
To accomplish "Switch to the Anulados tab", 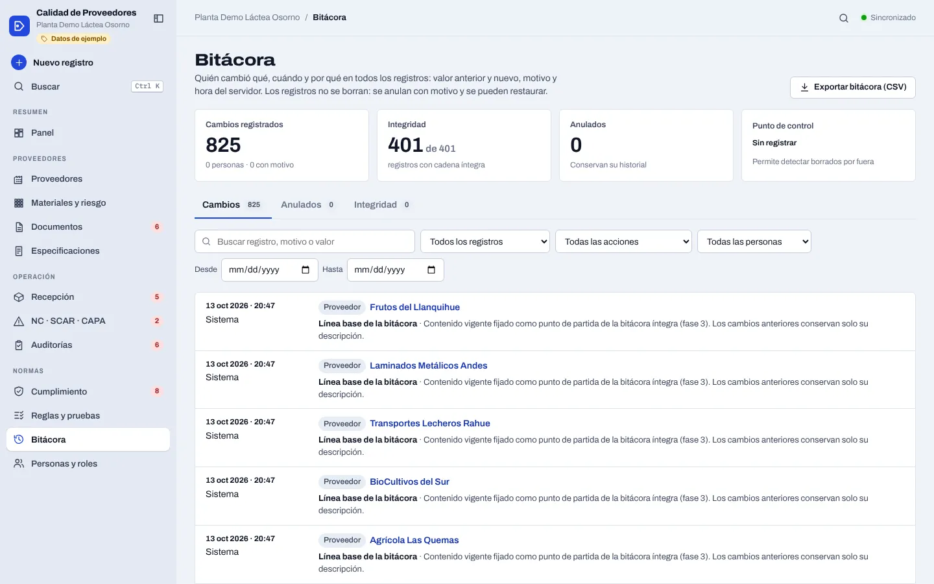I will (309, 205).
